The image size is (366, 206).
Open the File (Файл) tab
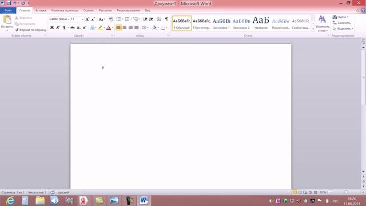(x=8, y=10)
